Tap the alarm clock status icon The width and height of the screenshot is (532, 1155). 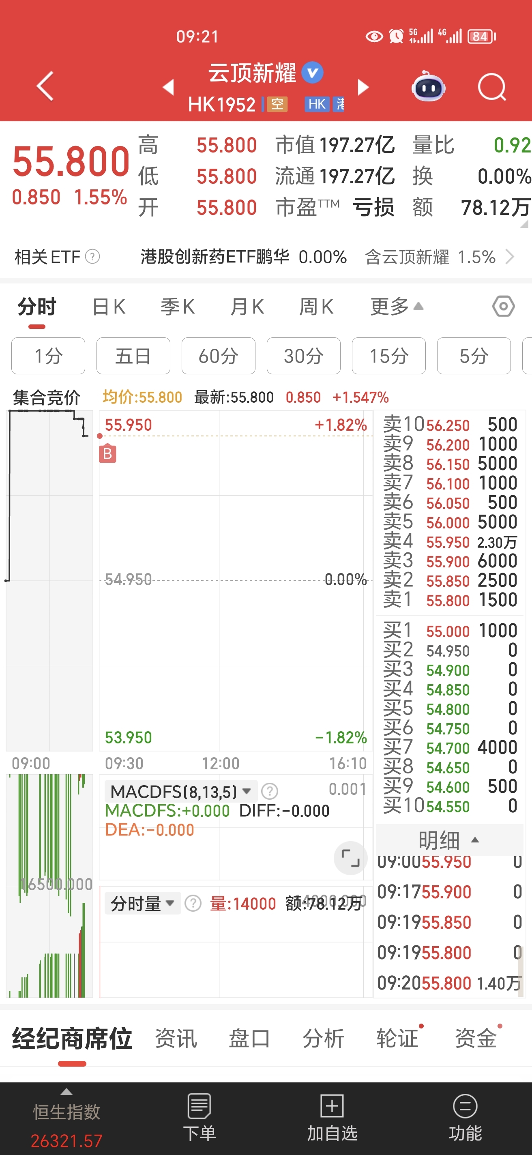396,36
